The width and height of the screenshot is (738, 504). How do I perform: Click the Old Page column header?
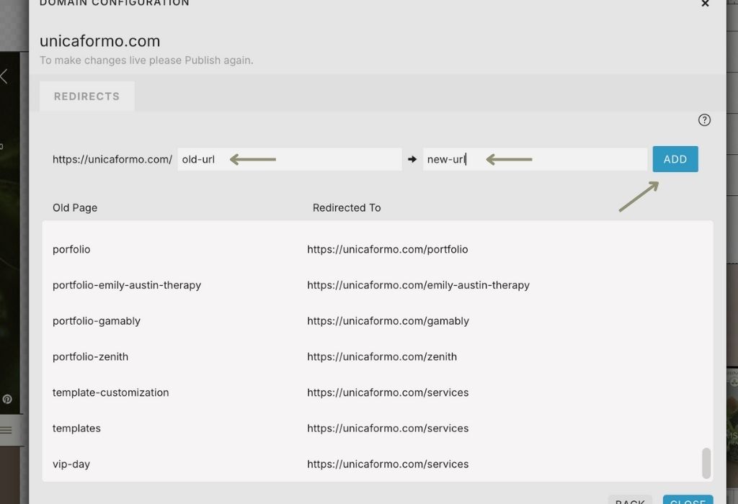pyautogui.click(x=74, y=207)
